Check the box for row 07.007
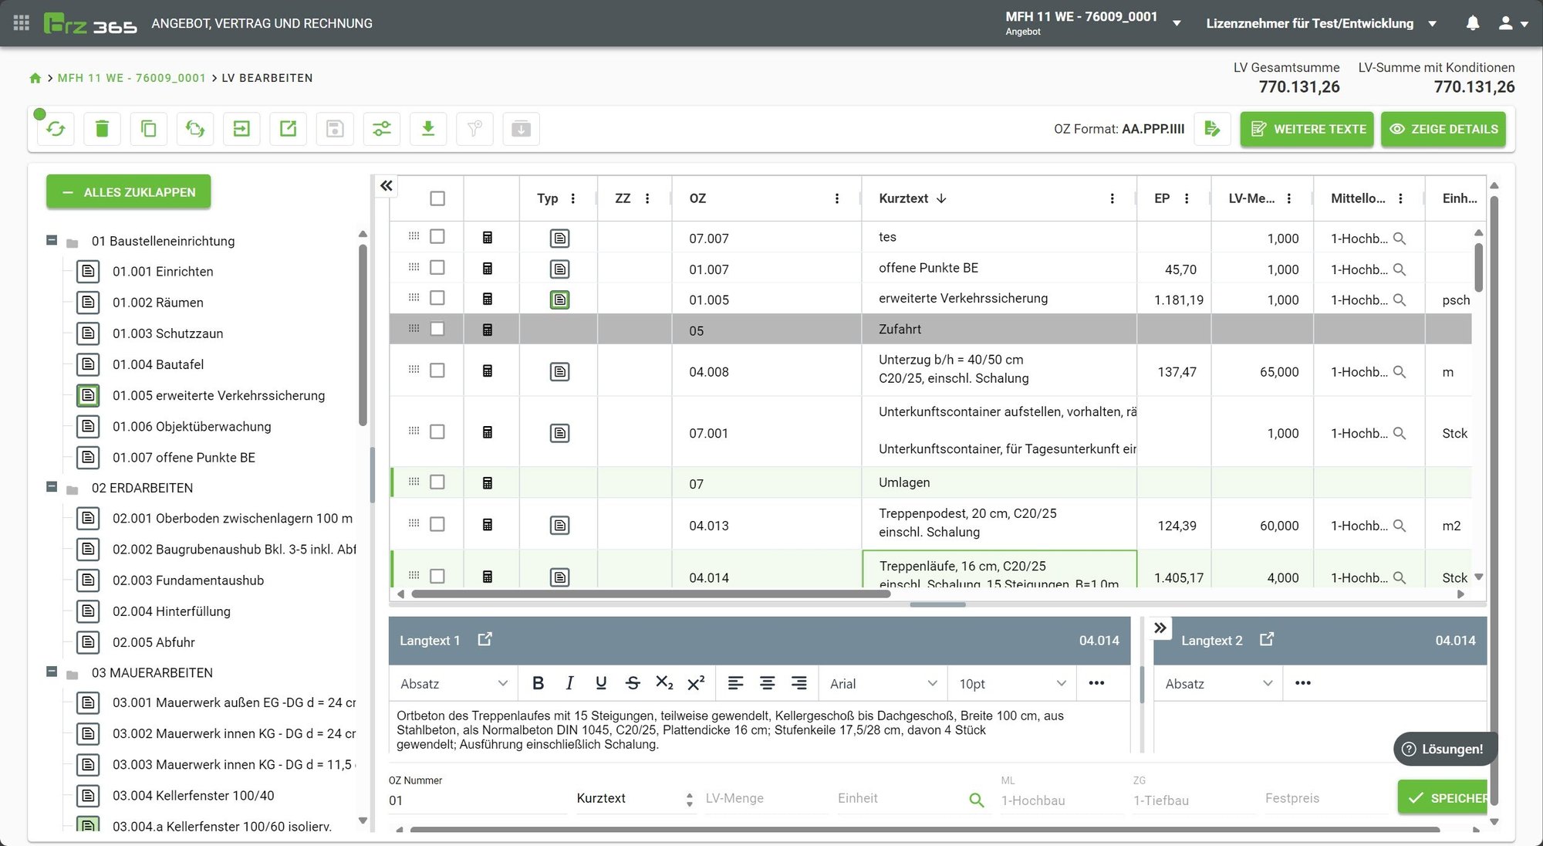Screen dimensions: 1543x846 pyautogui.click(x=437, y=237)
